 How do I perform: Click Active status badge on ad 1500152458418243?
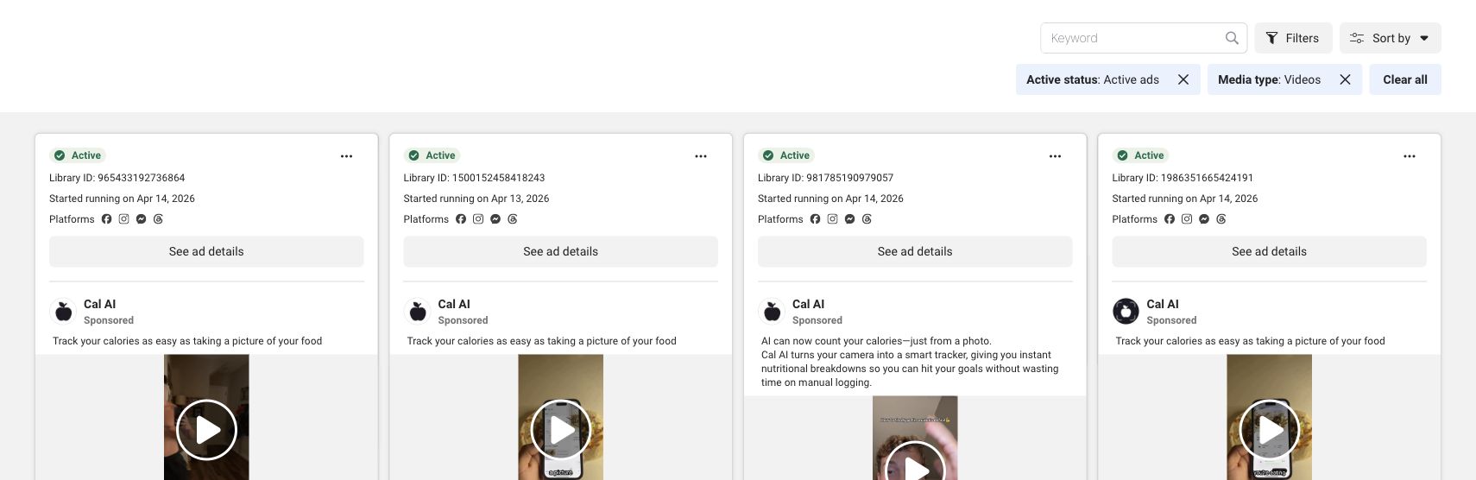432,155
